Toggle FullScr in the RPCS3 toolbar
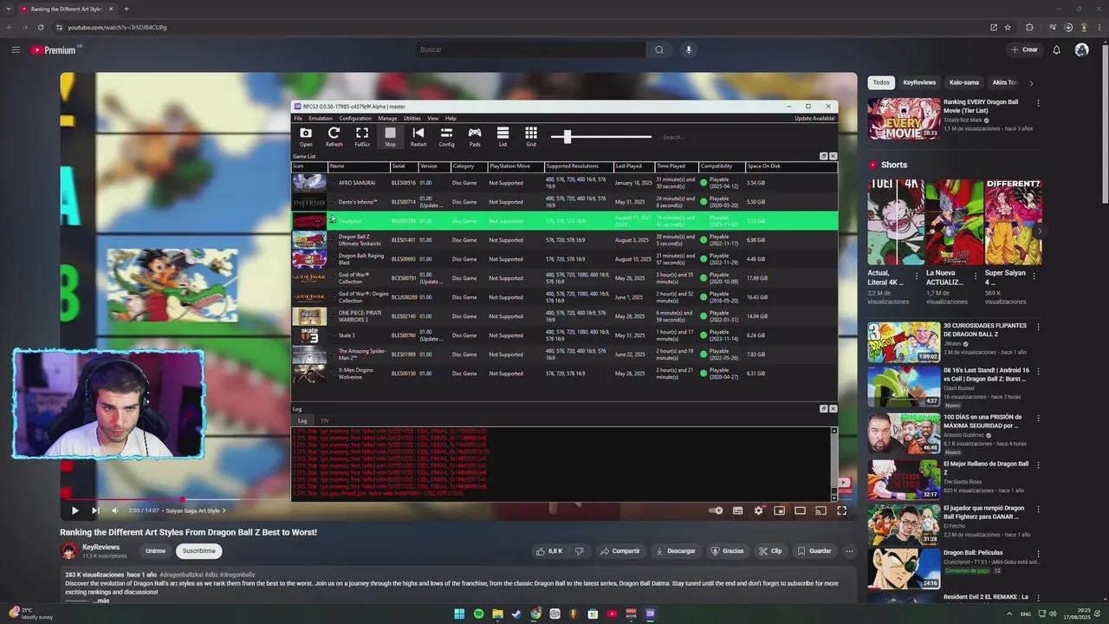Screen dimensions: 1109x624 [x=362, y=136]
